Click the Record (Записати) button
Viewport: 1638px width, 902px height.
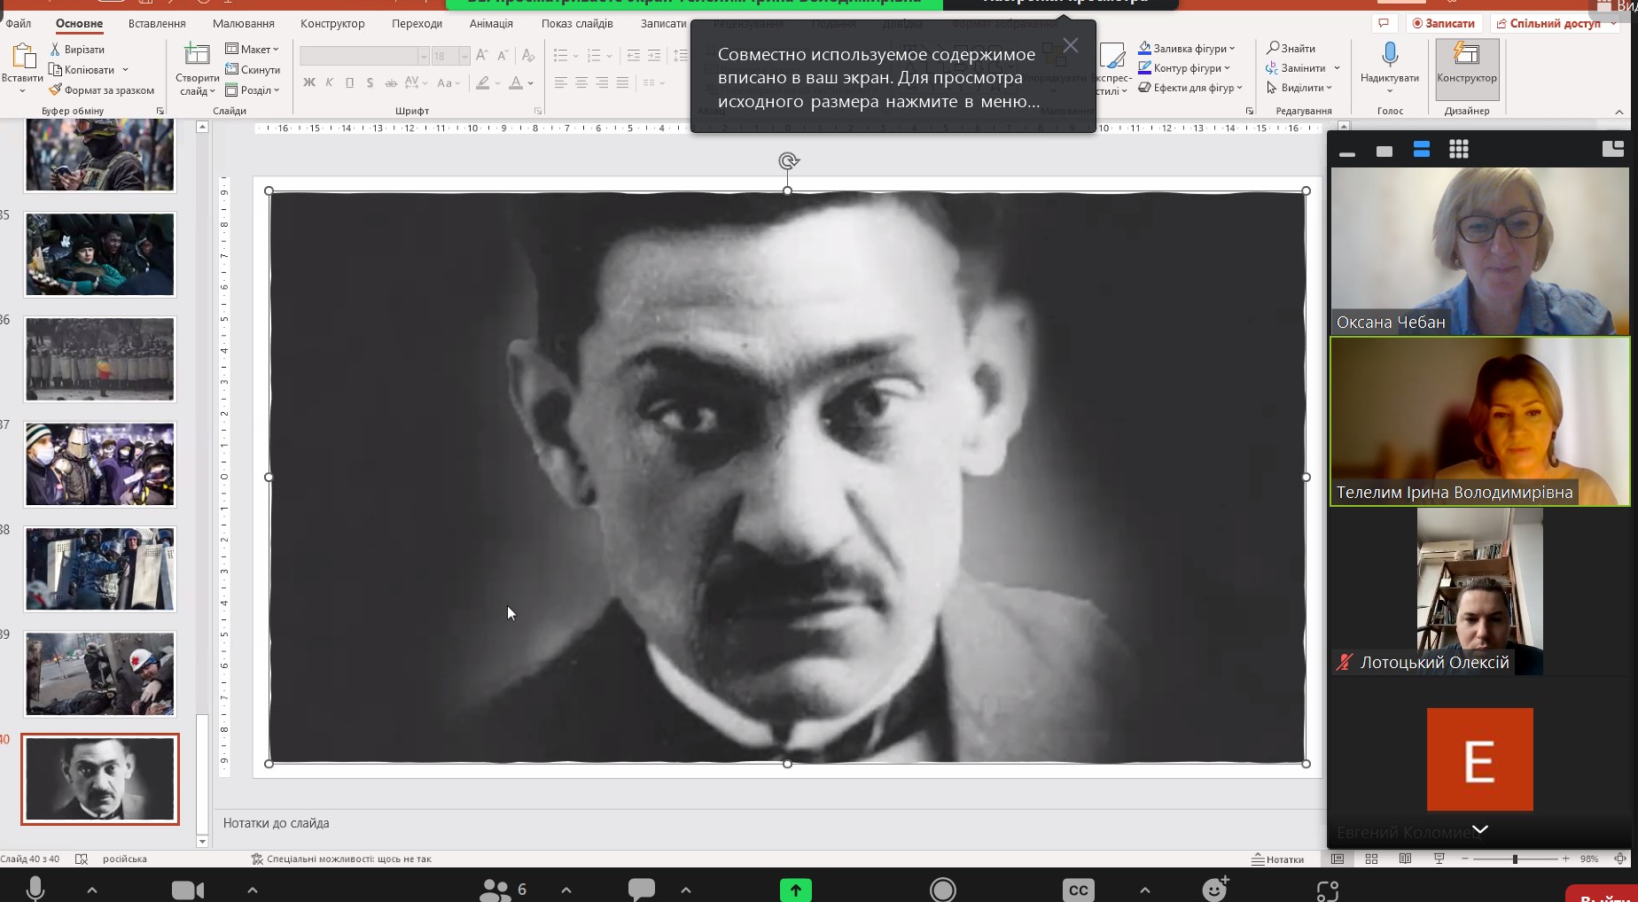point(1444,24)
